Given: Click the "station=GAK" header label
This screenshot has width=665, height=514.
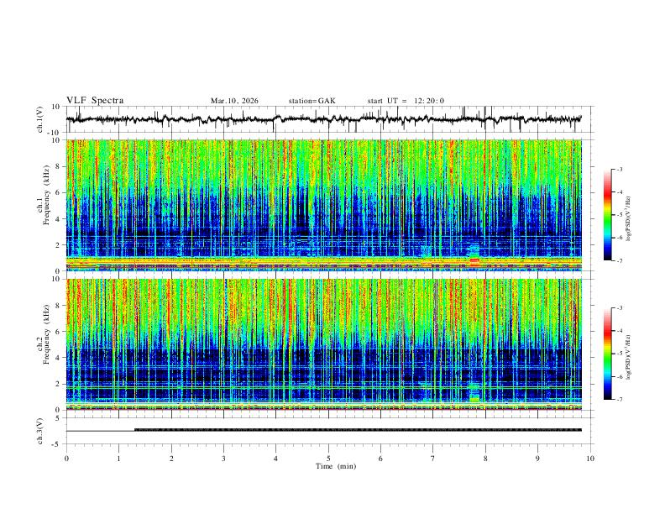Looking at the screenshot, I should tap(312, 101).
